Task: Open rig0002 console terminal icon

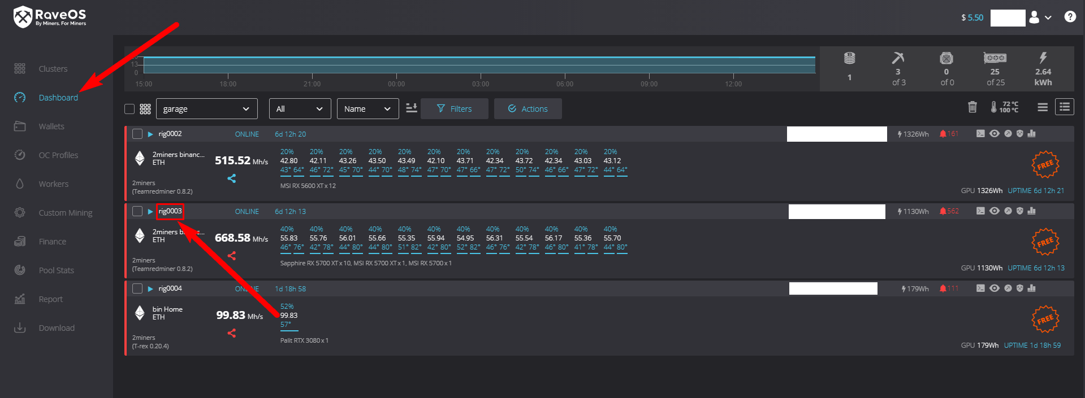Action: [980, 134]
